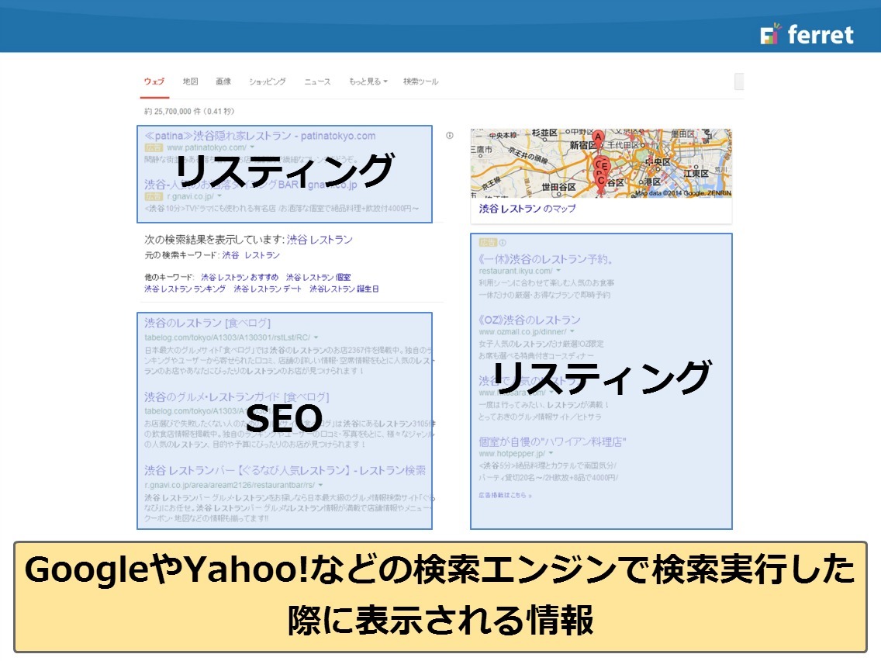The image size is (881, 661).
Task: Open 渋谷 レストランバー ぐるなび result
Action: click(x=285, y=470)
